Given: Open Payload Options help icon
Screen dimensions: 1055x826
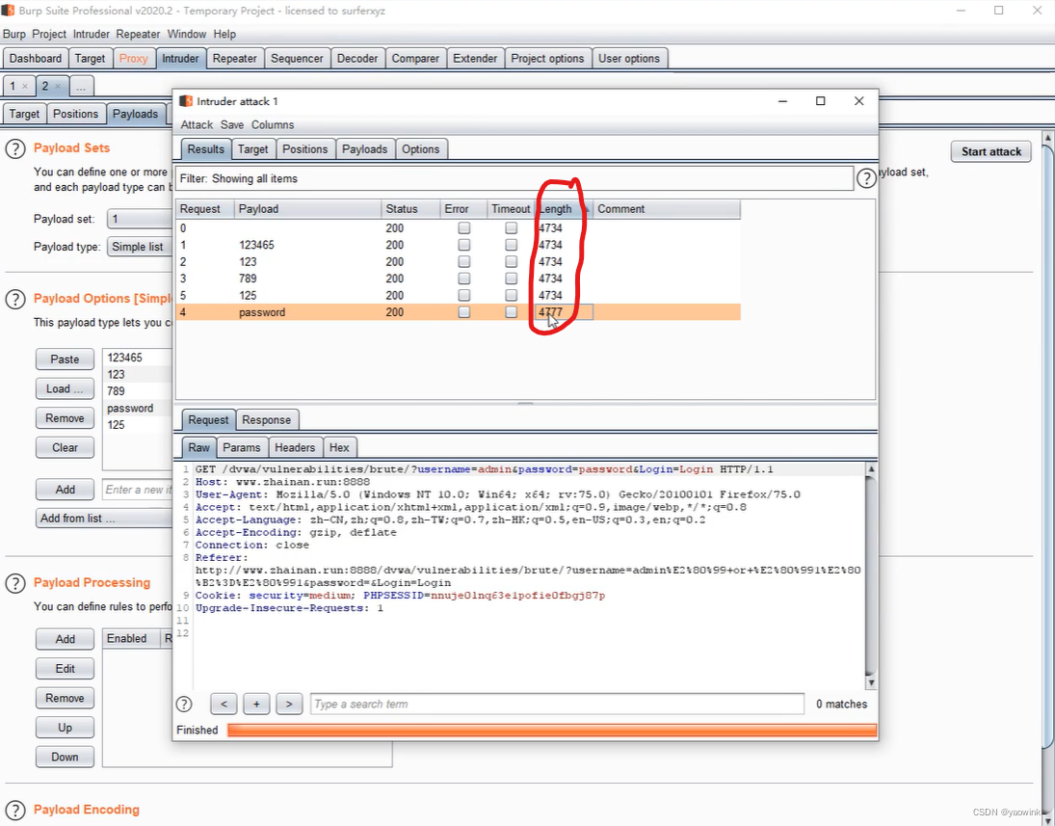Looking at the screenshot, I should click(x=15, y=299).
